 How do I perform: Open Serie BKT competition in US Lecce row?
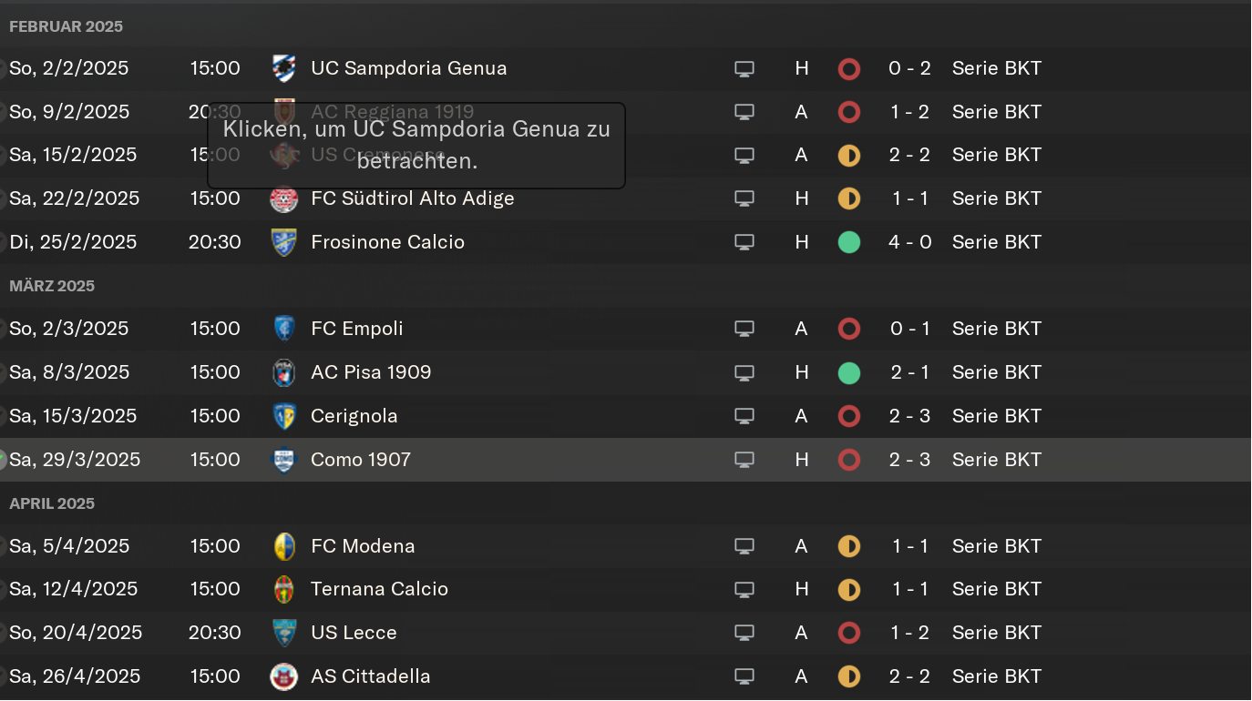996,633
